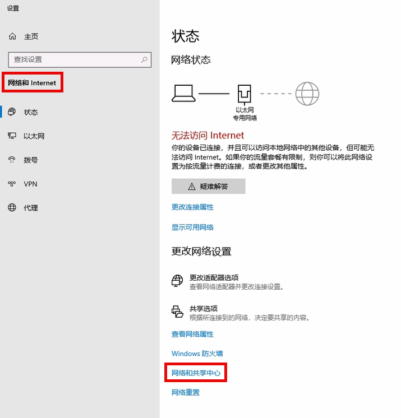Viewport: 401px width, 418px height.
Task: Open the 更改连接属性 link
Action: (x=192, y=207)
